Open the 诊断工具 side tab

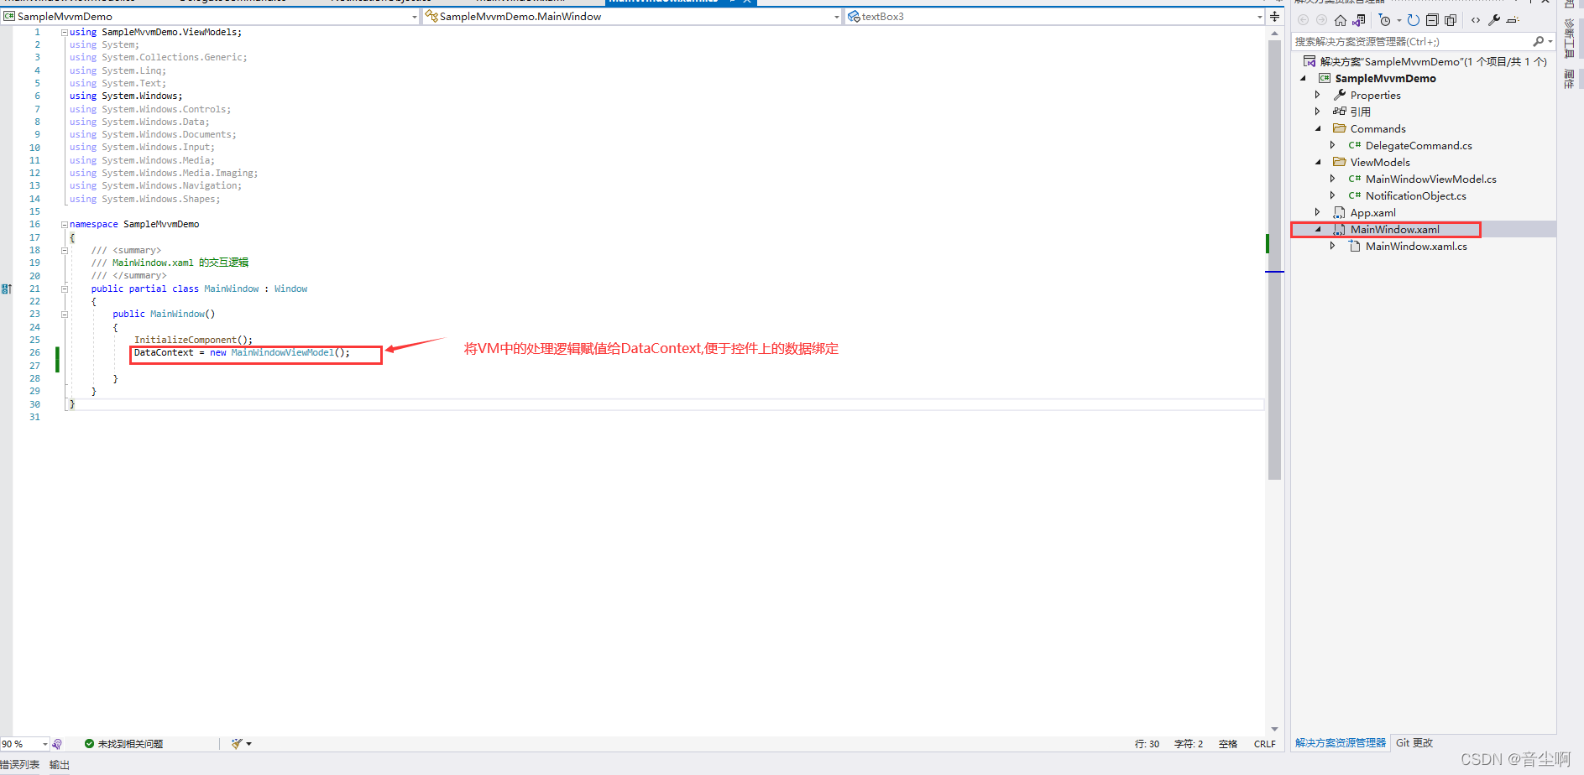(1569, 39)
